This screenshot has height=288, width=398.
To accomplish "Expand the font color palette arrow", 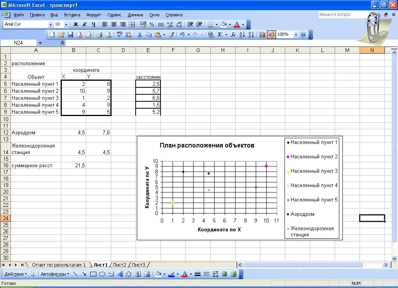I will 243,24.
